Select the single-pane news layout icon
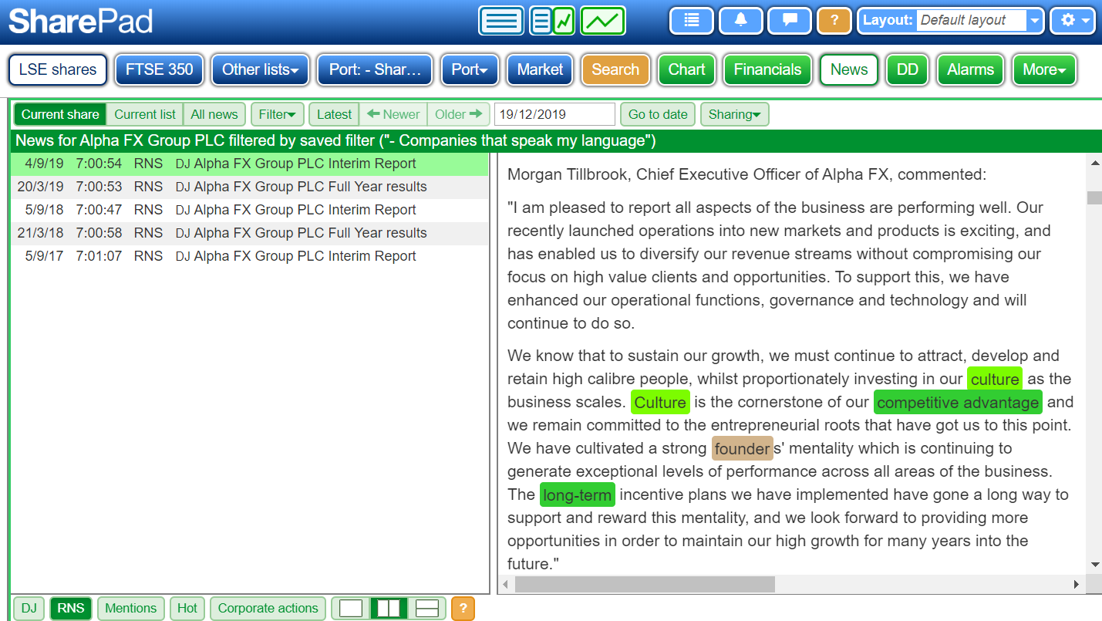The width and height of the screenshot is (1102, 621). click(351, 608)
